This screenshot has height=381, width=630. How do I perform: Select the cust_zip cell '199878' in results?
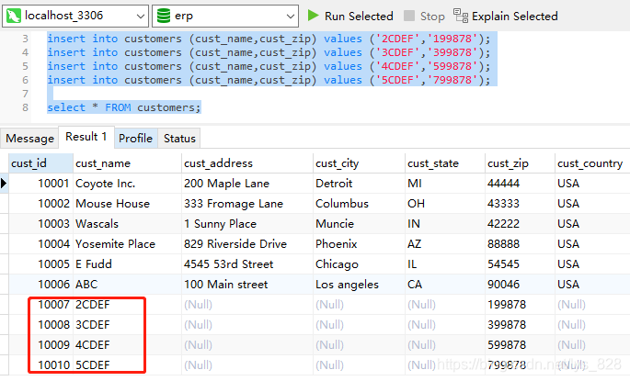point(520,305)
